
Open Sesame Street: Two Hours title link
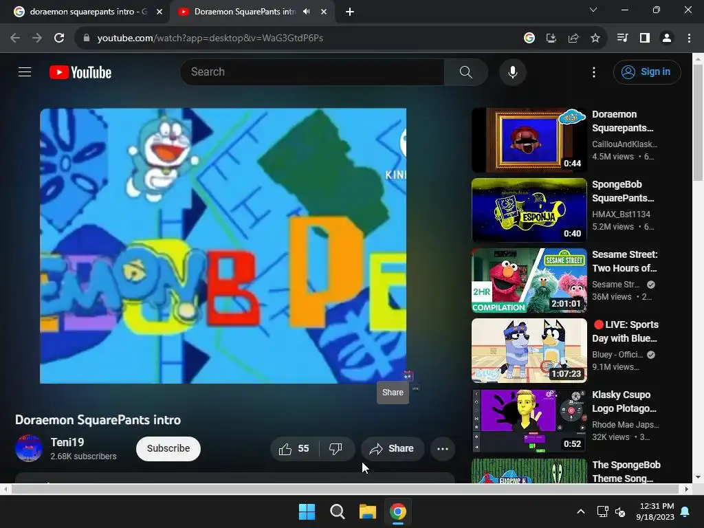[x=624, y=261]
